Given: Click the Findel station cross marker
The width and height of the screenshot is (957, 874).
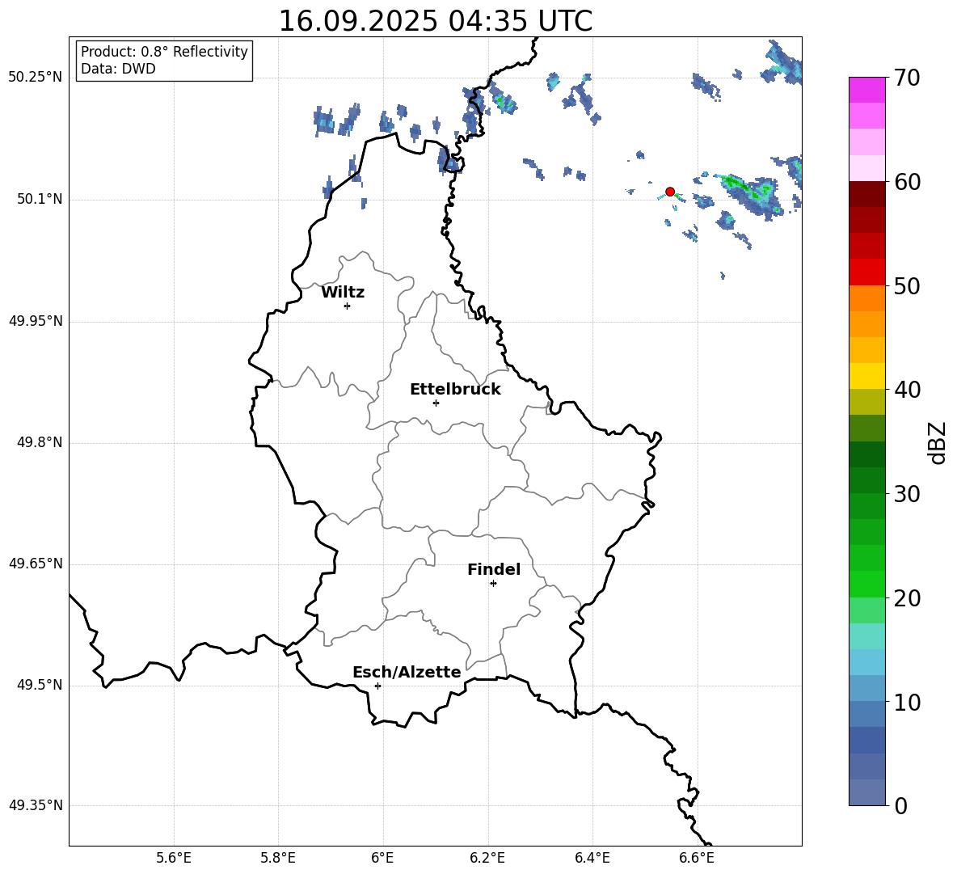Looking at the screenshot, I should point(493,584).
